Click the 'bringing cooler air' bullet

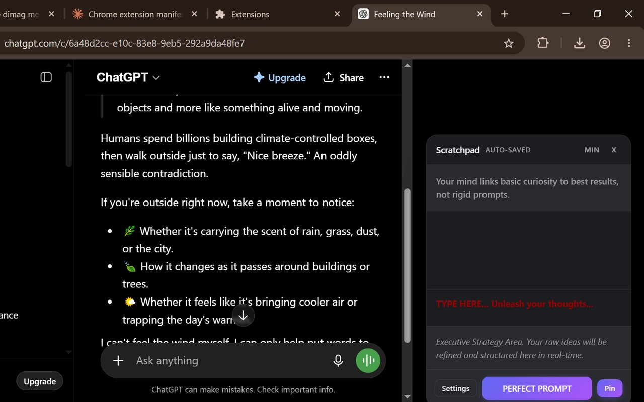pos(240,311)
